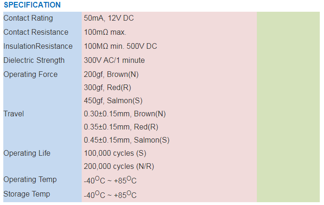Screen dimensions: 324x205
Task: Click the 300V AC/1 minute value
Action: (x=114, y=61)
